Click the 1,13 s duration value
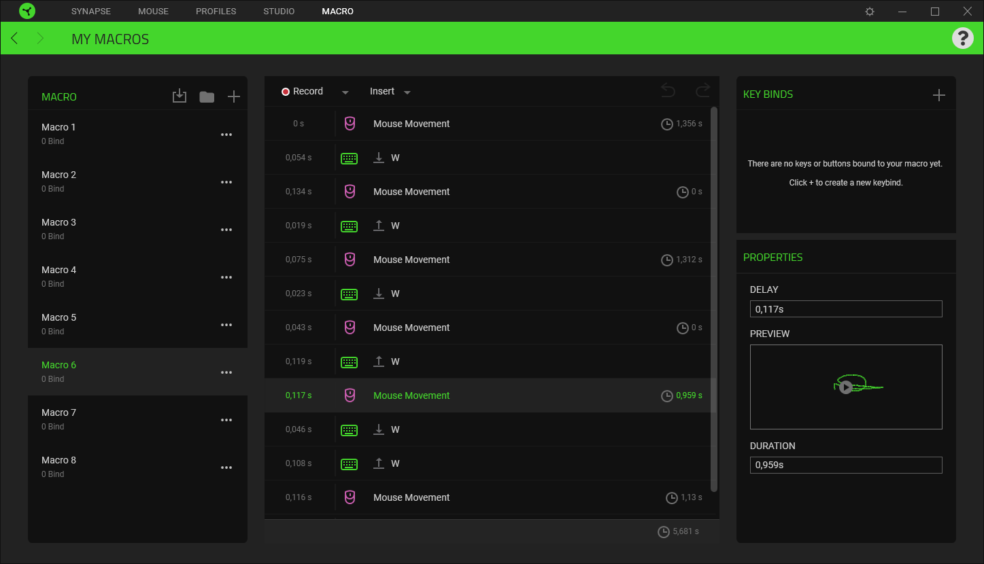 [x=692, y=497]
